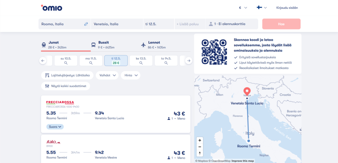Show all filters via Näytä kaikki suodattimet

pos(65,86)
